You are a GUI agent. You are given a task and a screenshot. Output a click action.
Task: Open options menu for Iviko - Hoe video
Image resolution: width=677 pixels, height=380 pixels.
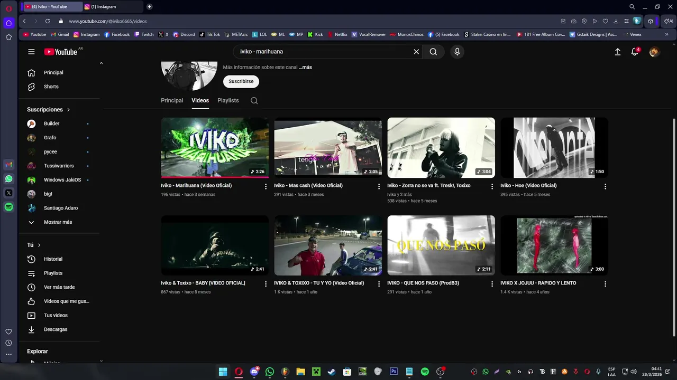pos(605,186)
